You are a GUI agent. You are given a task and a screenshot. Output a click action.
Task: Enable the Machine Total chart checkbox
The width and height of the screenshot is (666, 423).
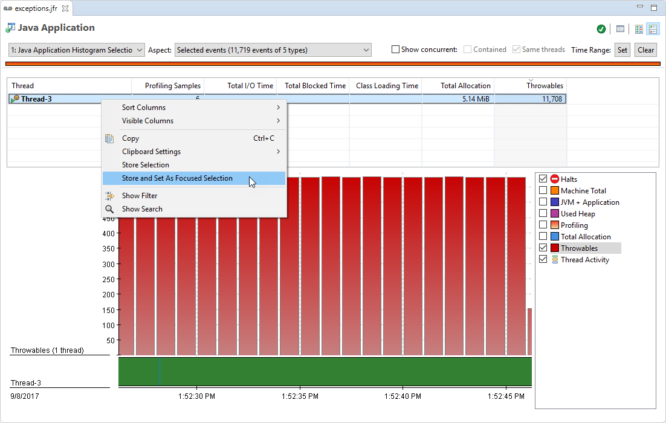[x=543, y=190]
